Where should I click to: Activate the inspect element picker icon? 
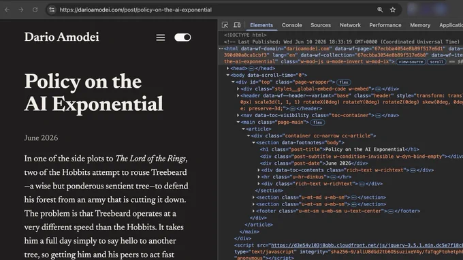pyautogui.click(x=225, y=25)
